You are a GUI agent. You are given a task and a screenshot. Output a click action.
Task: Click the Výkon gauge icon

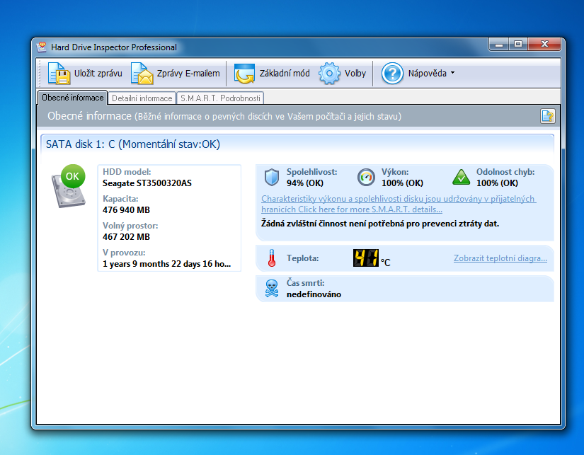click(366, 177)
